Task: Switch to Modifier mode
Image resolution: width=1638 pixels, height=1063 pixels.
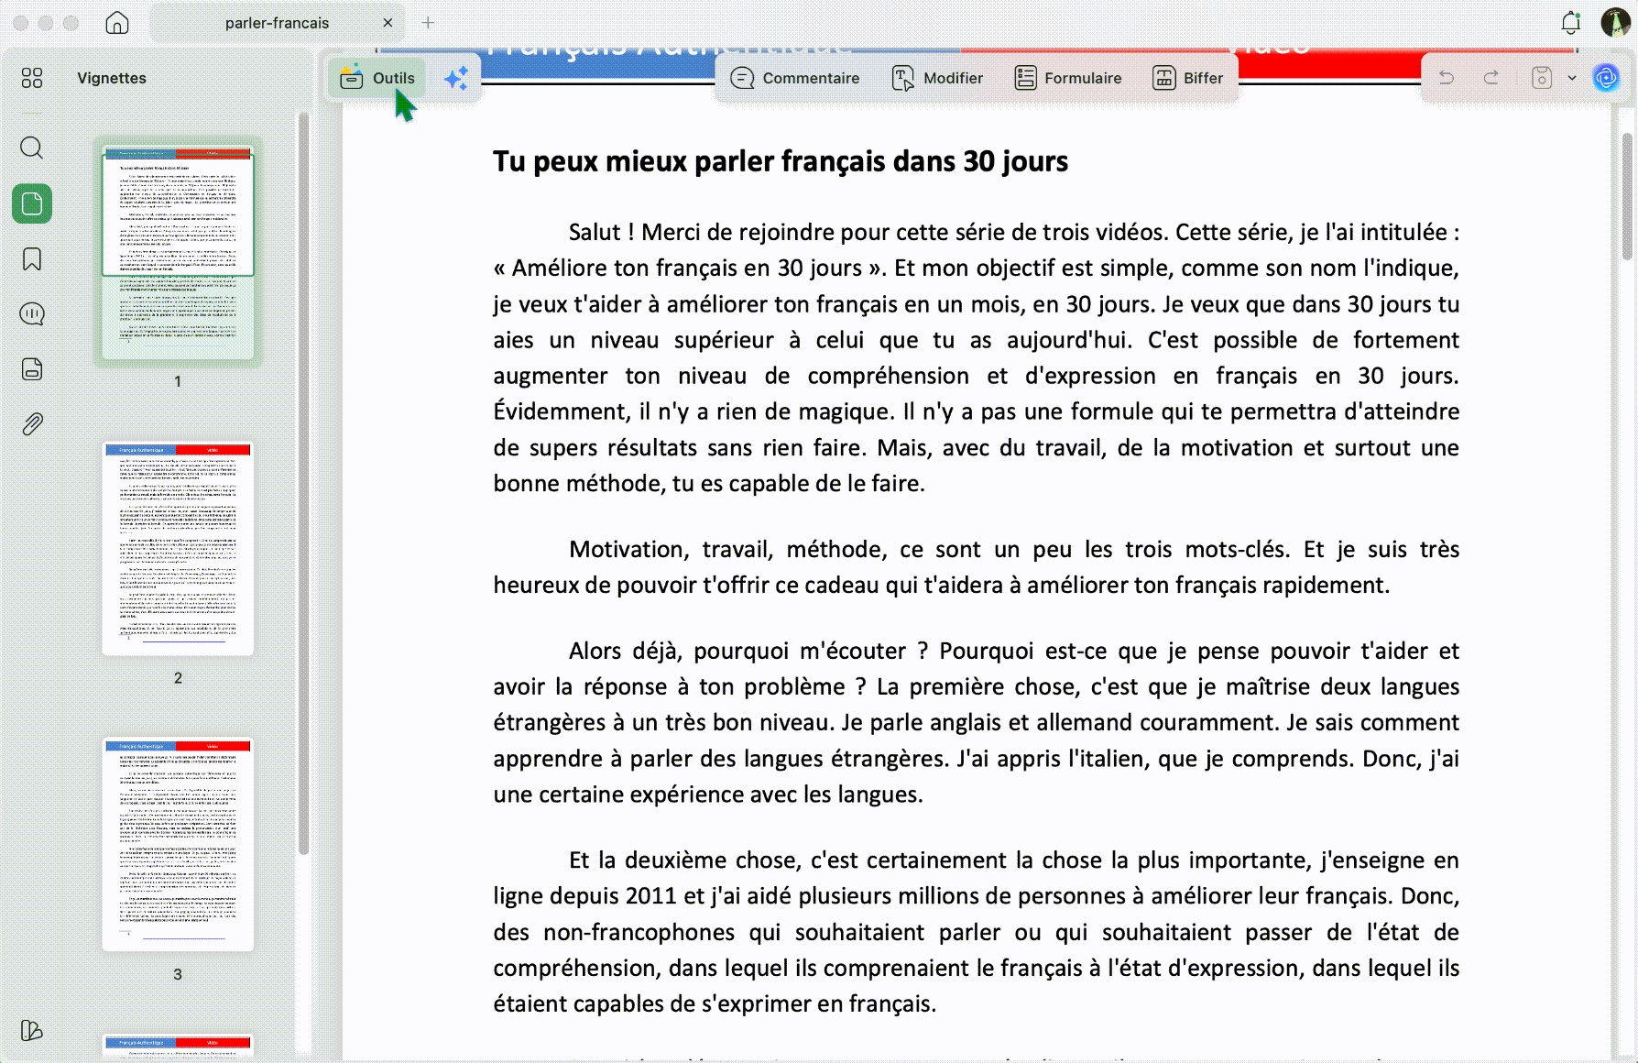Action: click(937, 78)
